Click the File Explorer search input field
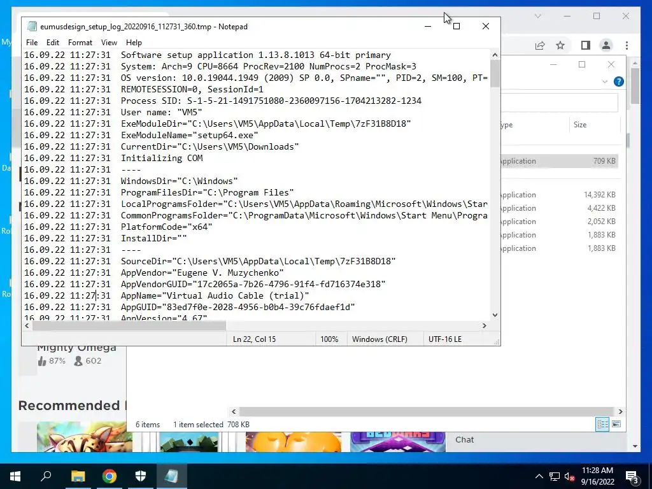652x489 pixels. [560, 103]
